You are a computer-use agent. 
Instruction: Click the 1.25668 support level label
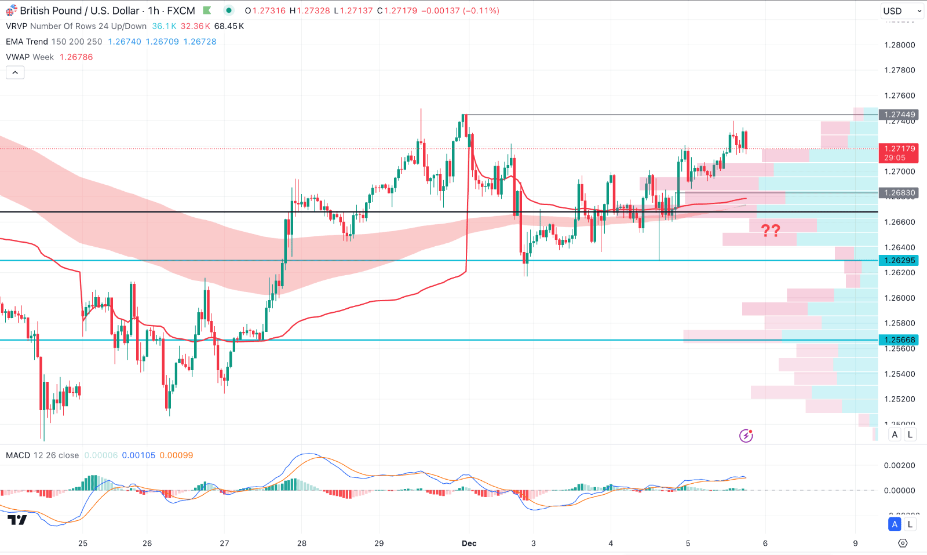pos(899,340)
